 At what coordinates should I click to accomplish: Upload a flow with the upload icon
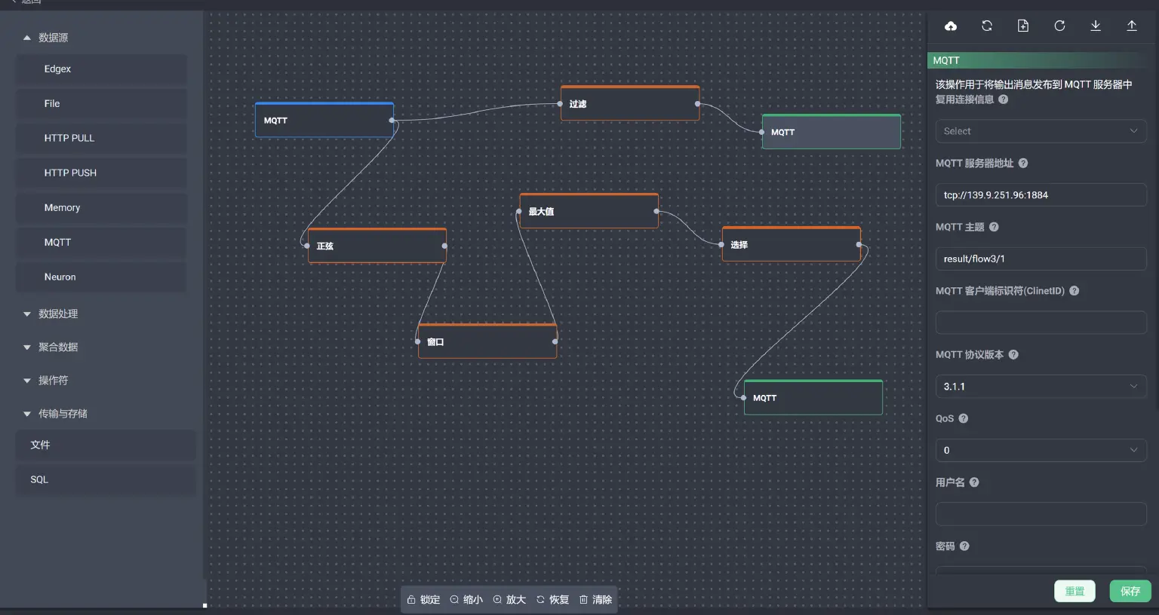[x=1132, y=26]
